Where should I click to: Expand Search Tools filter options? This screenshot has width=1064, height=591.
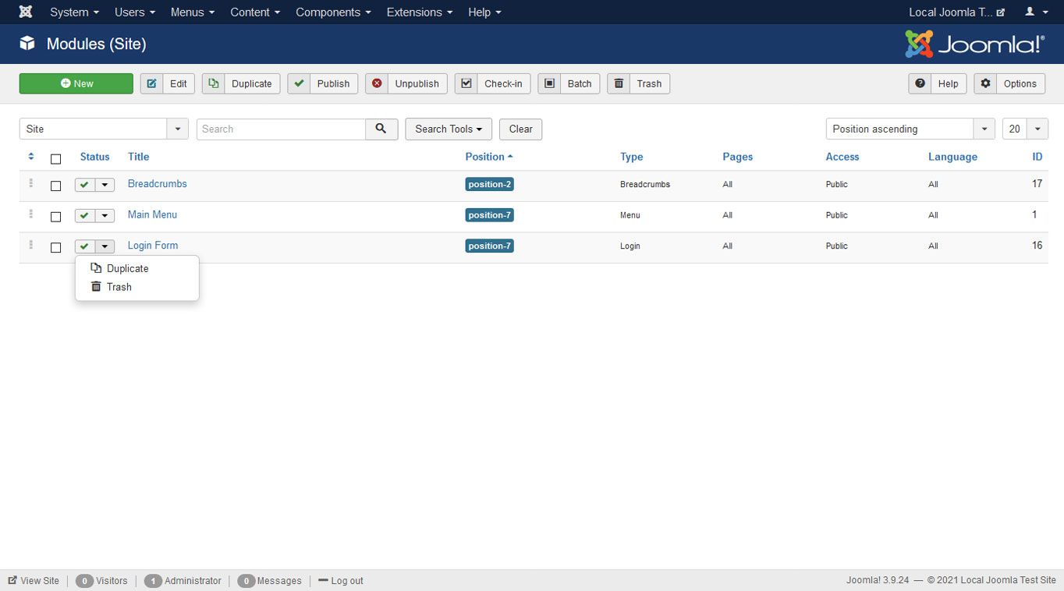449,129
